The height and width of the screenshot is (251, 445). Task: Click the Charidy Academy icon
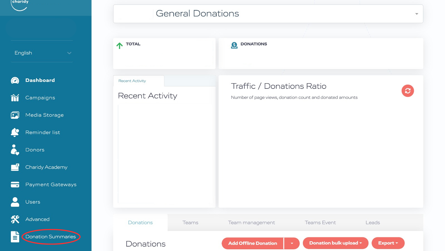[15, 167]
